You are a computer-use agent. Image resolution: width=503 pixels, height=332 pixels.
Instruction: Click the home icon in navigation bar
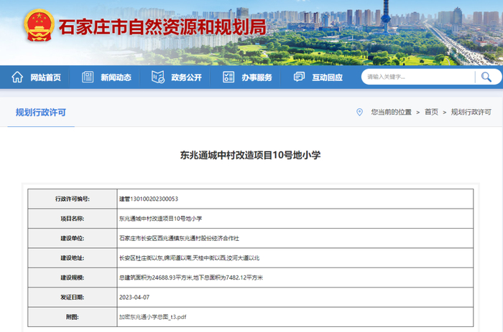coord(17,77)
